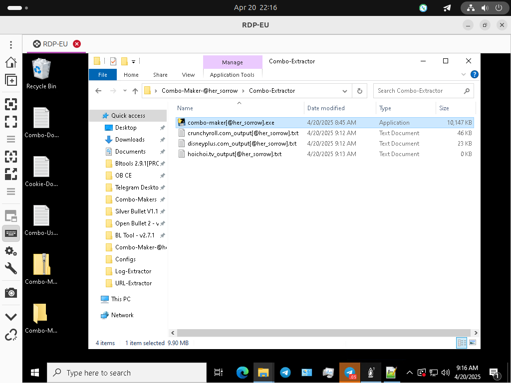Open the Recycle Bin desktop icon

[x=41, y=72]
